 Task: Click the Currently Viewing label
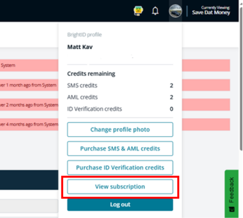(x=215, y=7)
